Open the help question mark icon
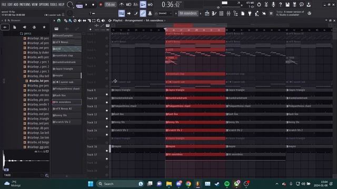 [x=281, y=4]
